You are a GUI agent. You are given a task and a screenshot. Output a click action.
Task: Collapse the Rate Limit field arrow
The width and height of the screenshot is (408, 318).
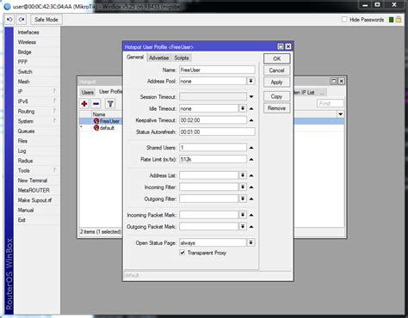point(251,159)
